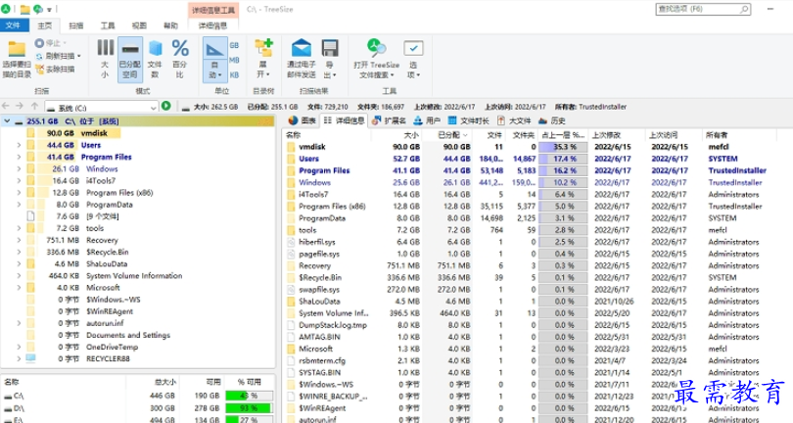
Task: Switch to the Scan ribbon tab
Action: click(75, 25)
